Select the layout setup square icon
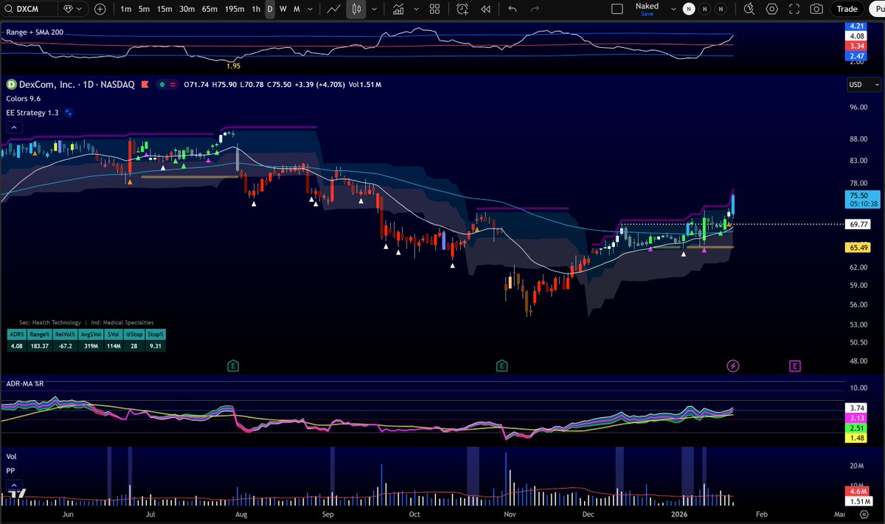 click(617, 9)
